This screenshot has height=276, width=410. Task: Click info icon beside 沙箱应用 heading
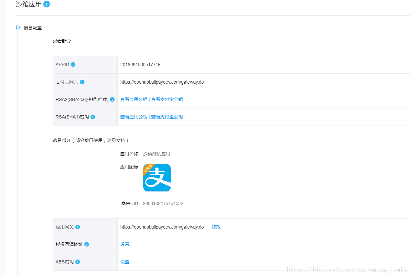(x=47, y=5)
